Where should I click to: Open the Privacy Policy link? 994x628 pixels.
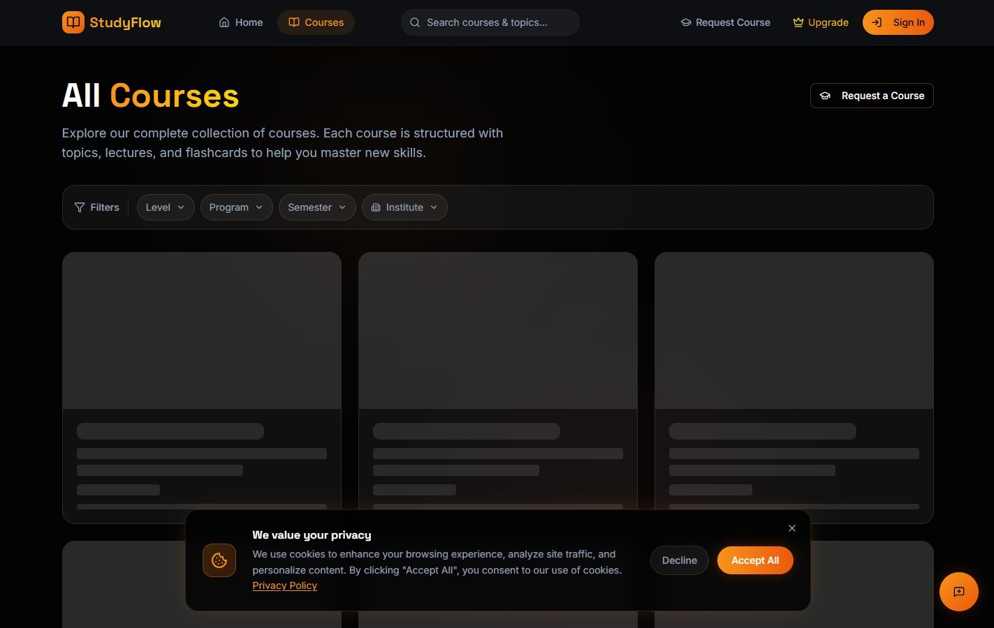285,585
